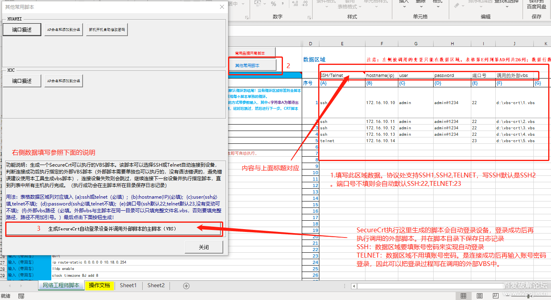Select the 调用的外部vbs header cell
This screenshot has width=551, height=300.
coord(514,75)
